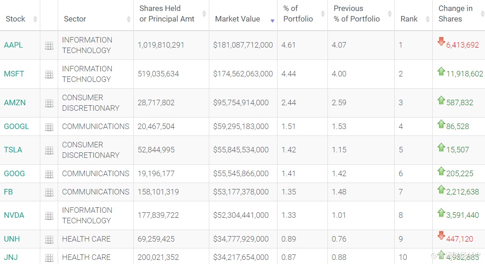The width and height of the screenshot is (485, 264).
Task: Sort by % of Portfolio arrows
Action: (x=322, y=13)
